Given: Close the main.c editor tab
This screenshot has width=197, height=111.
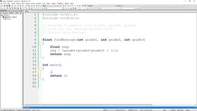Looking at the screenshot, I should (31, 11).
